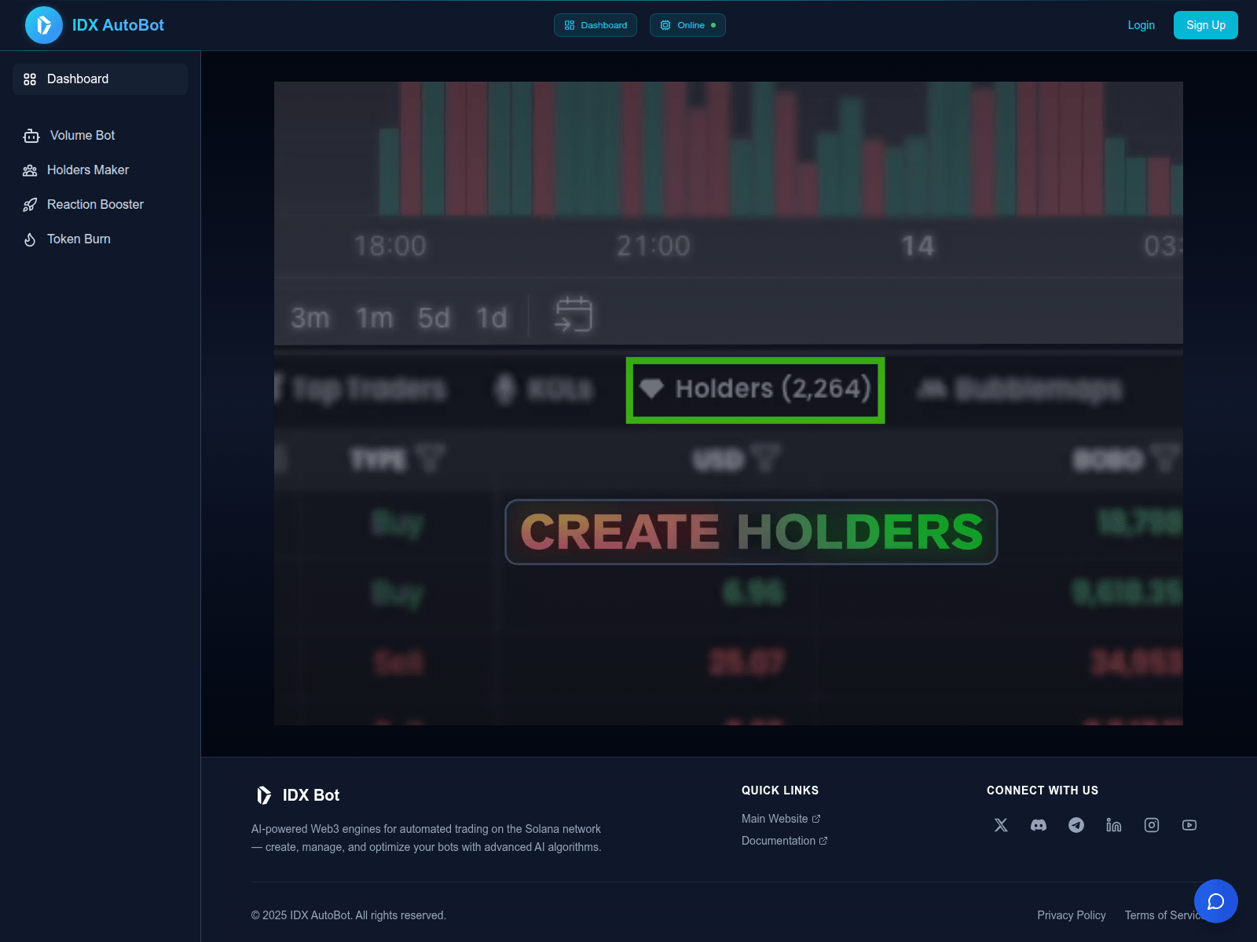Click the IDX AutoBot logo icon
The width and height of the screenshot is (1257, 942).
pyautogui.click(x=44, y=25)
